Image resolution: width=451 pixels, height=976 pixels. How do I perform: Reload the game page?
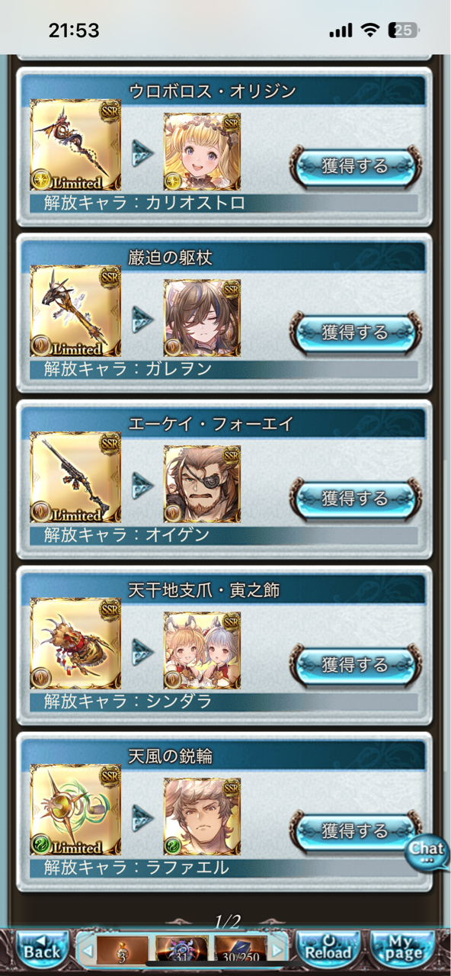click(327, 949)
